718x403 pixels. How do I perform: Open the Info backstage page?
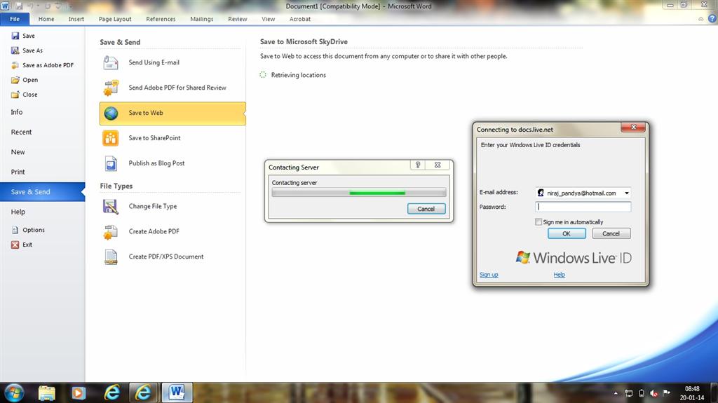[x=43, y=112]
